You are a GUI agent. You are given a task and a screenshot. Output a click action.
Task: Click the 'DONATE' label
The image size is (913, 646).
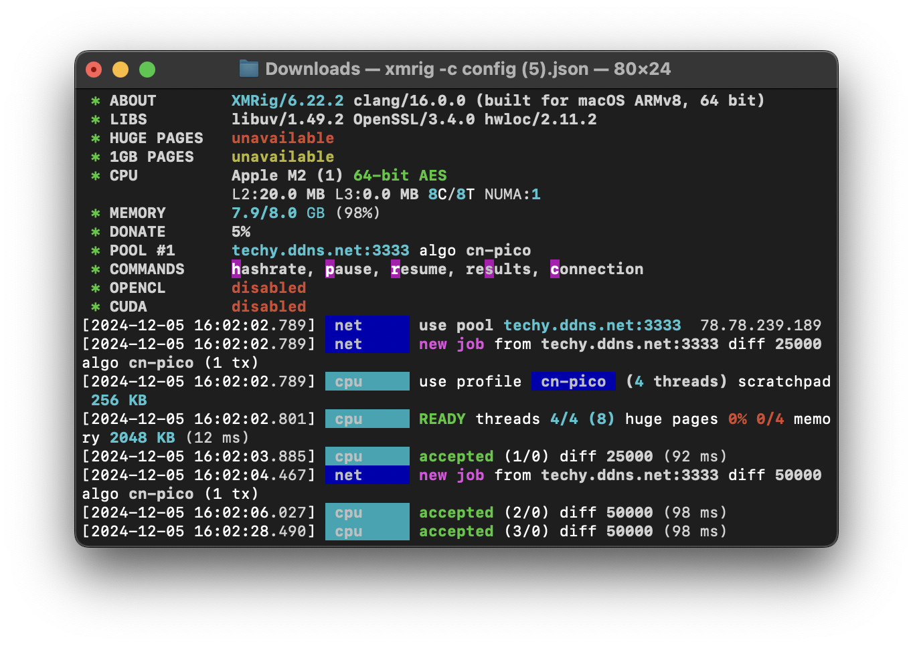138,231
